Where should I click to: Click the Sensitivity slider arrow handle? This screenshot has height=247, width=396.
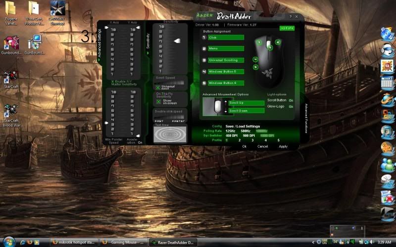pos(177,41)
